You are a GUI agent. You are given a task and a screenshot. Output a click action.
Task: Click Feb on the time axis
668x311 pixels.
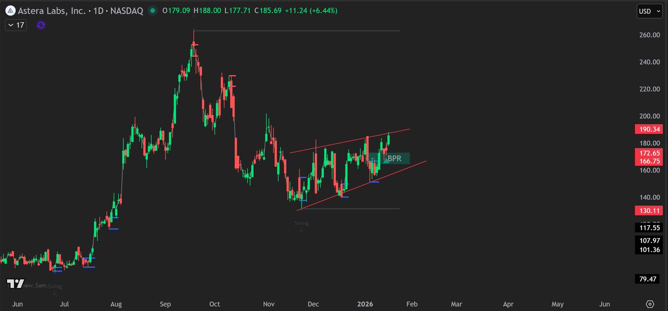[x=411, y=304]
